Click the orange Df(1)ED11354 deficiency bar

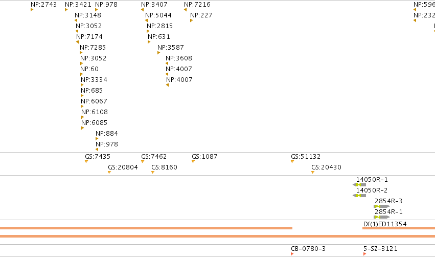click(x=399, y=228)
